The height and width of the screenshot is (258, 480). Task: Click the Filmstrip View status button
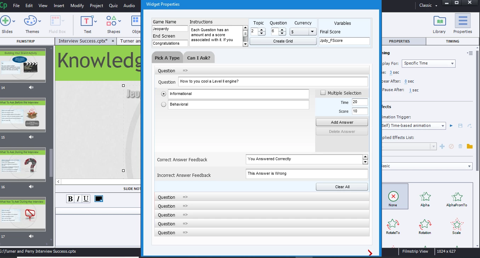(415, 251)
